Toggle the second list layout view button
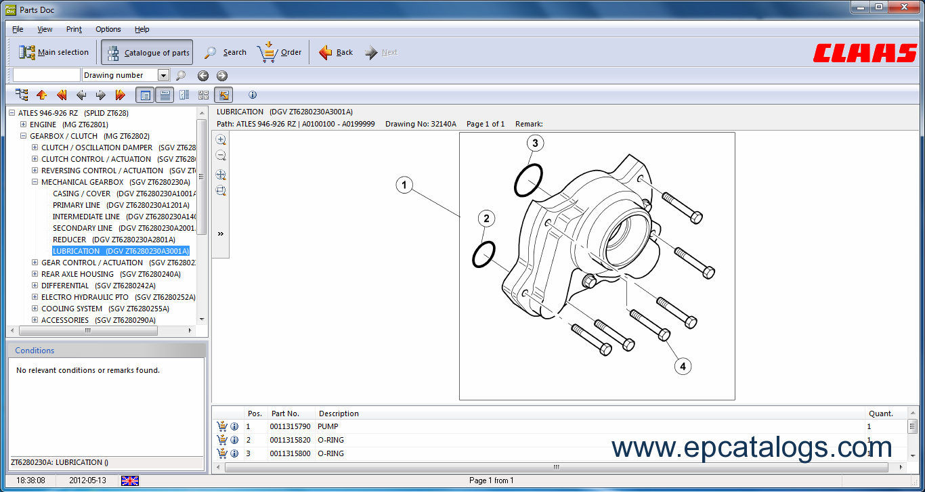925x492 pixels. (x=164, y=95)
